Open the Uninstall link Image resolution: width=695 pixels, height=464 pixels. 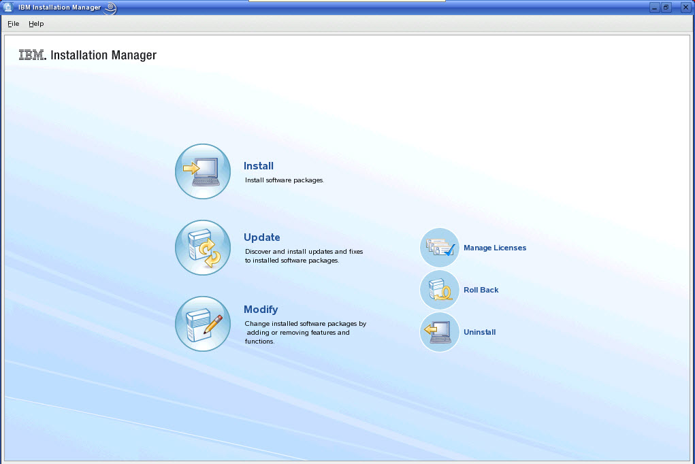click(480, 332)
